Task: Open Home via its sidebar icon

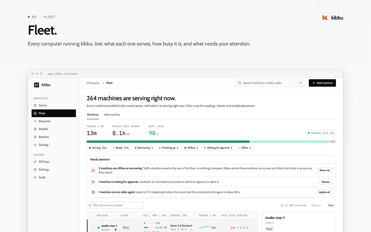Action: point(35,105)
